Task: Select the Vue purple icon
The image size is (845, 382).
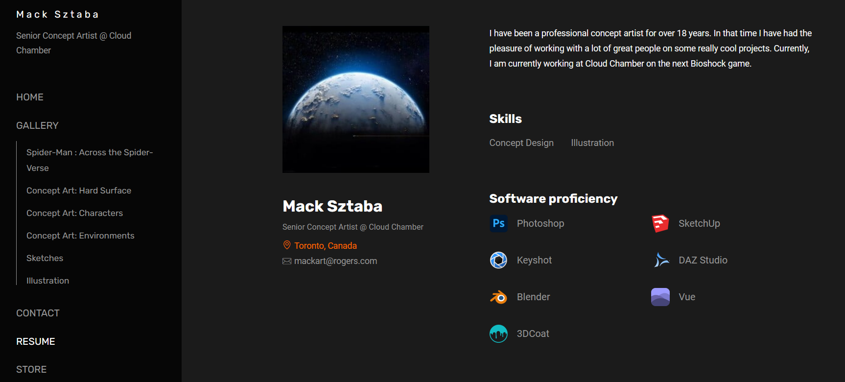Action: pos(660,297)
